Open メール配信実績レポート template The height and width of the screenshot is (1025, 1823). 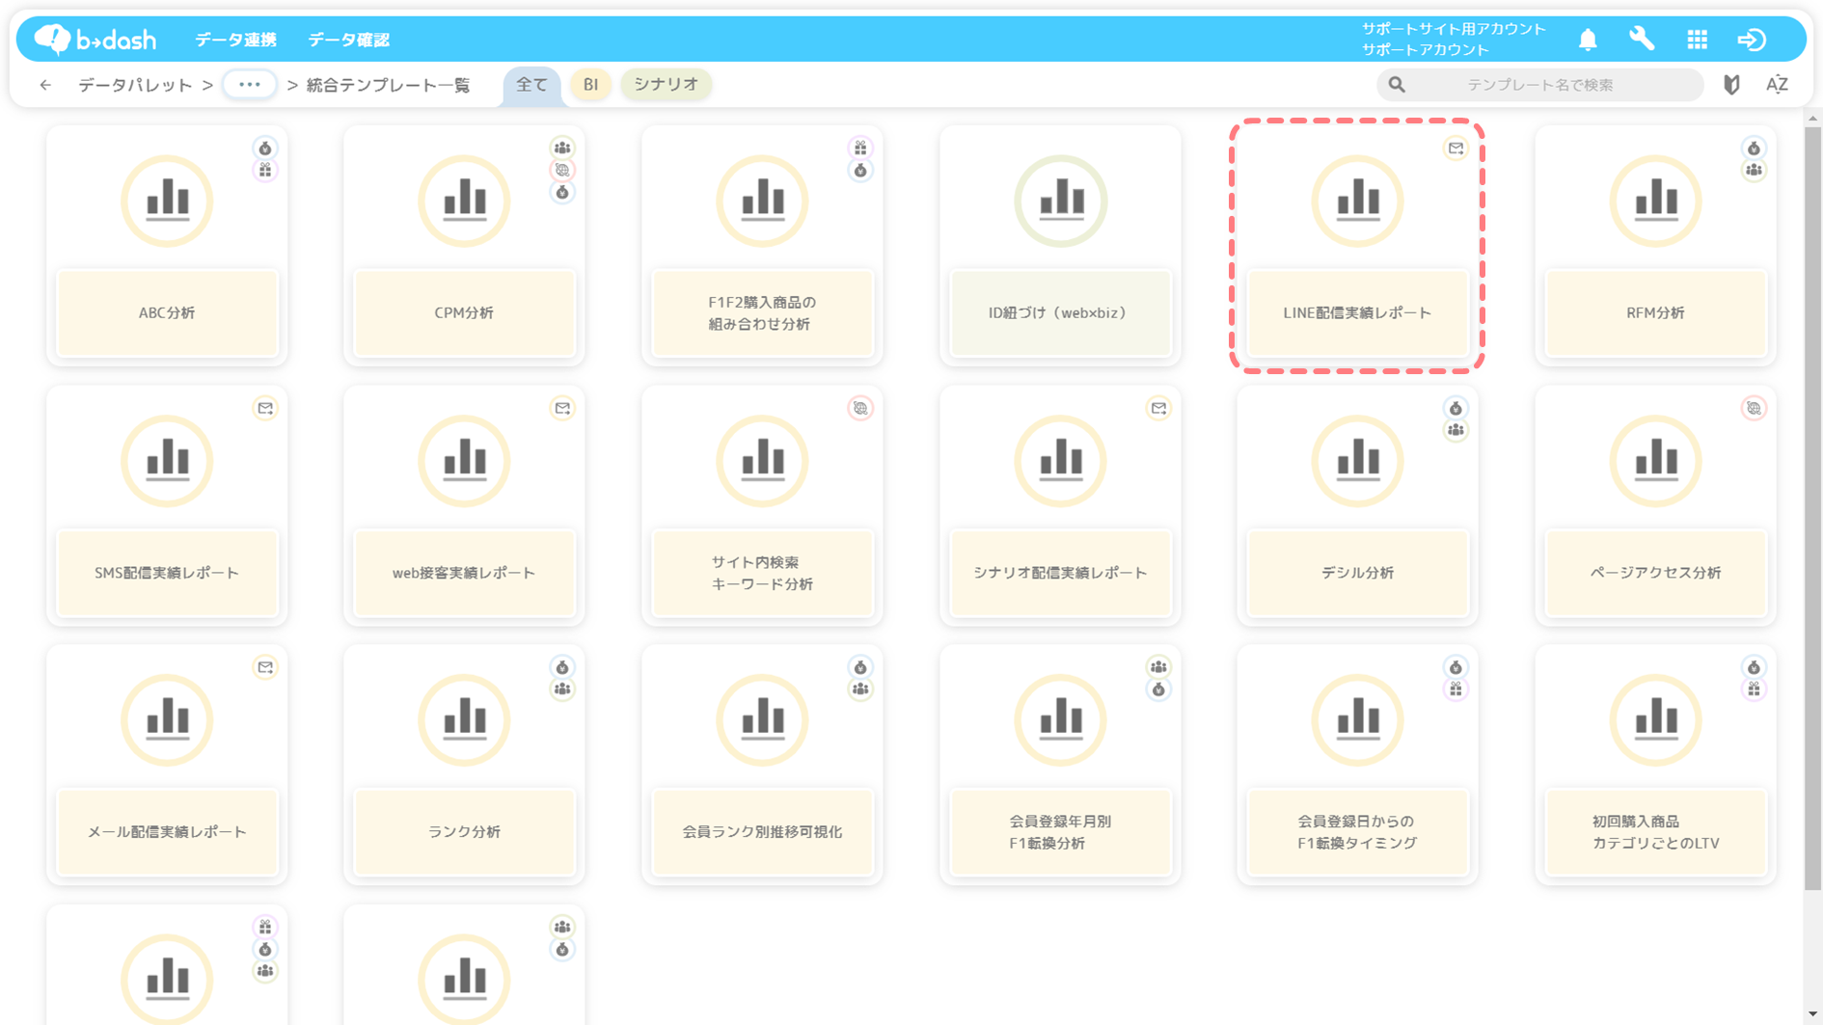coord(167,832)
